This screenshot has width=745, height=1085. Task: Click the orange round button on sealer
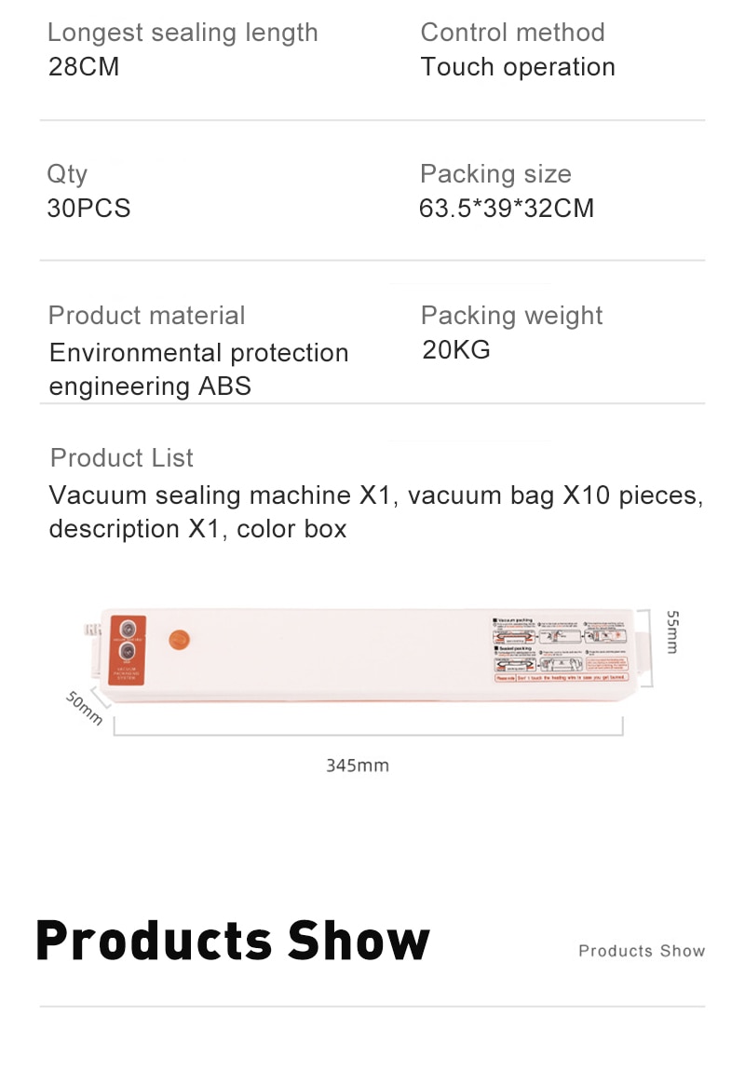pyautogui.click(x=179, y=640)
